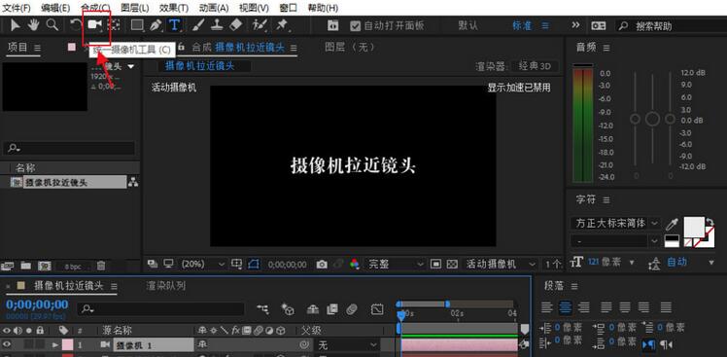Open the font style dropdown
This screenshot has height=357, width=727.
615,241
